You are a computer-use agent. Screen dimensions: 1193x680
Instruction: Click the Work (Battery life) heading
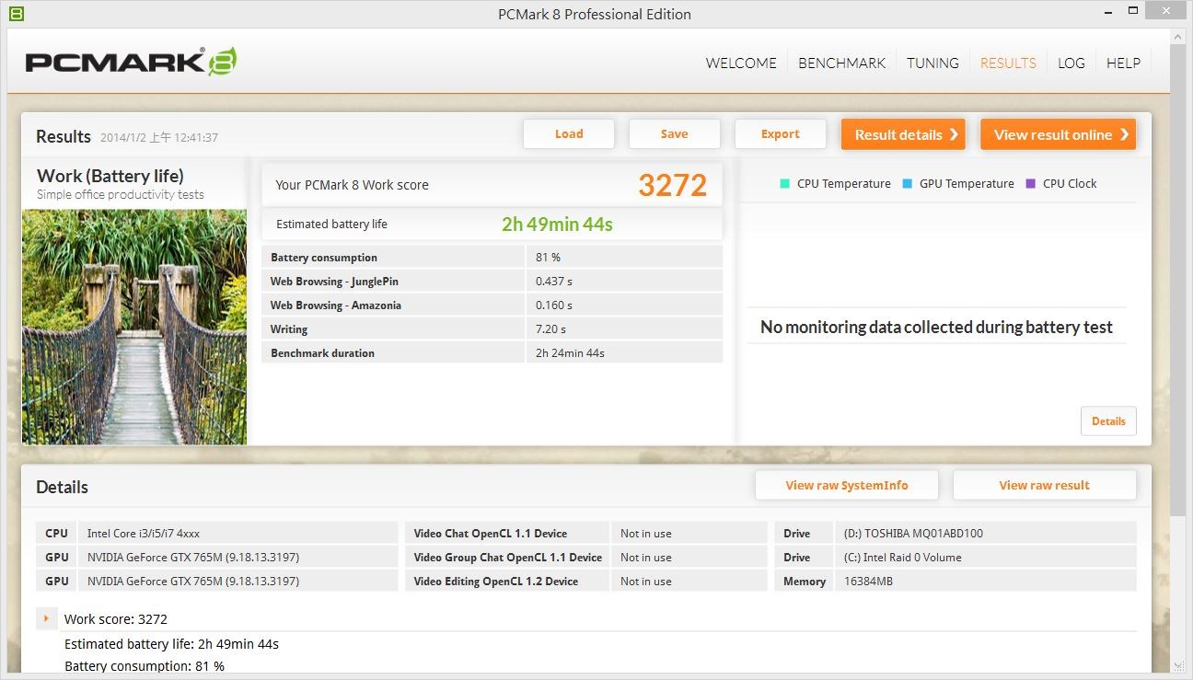coord(110,176)
